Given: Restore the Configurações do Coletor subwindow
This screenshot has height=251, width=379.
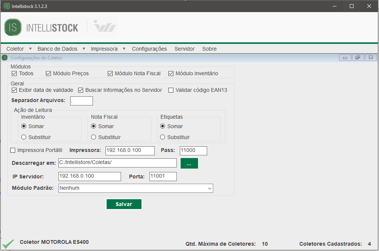Looking at the screenshot, I should point(357,58).
